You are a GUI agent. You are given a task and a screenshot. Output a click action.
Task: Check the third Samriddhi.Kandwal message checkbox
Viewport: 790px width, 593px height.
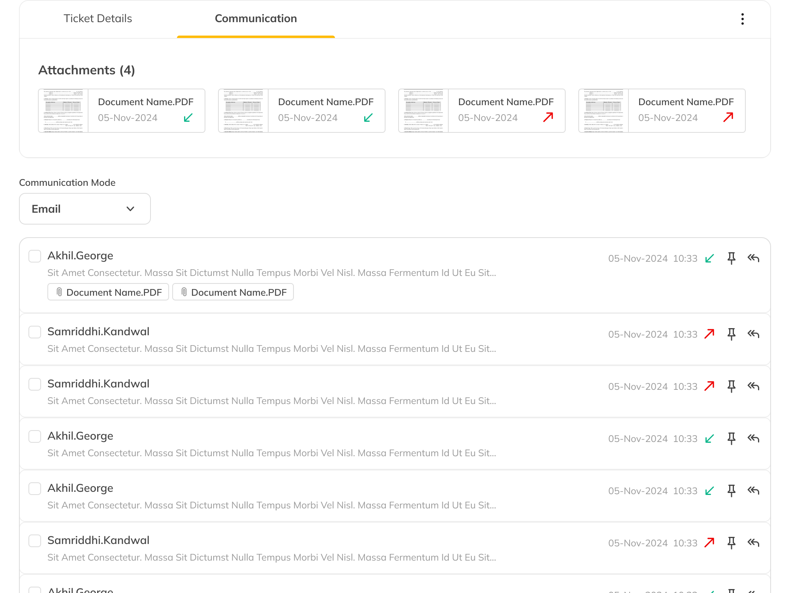(x=35, y=541)
